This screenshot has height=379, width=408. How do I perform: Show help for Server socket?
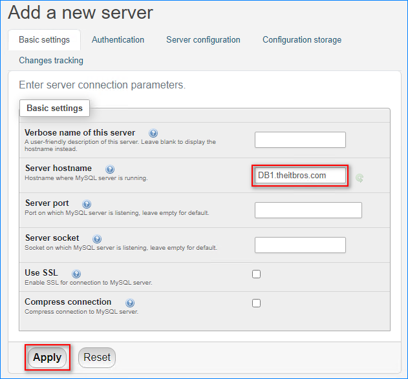coord(97,239)
